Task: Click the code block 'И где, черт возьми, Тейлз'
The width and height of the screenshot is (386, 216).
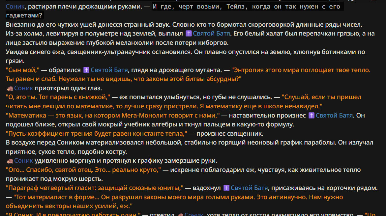Action: (174, 11)
